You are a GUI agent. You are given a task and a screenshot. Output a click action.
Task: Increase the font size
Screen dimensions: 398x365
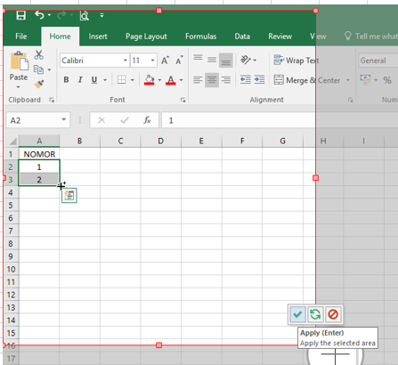[x=166, y=61]
